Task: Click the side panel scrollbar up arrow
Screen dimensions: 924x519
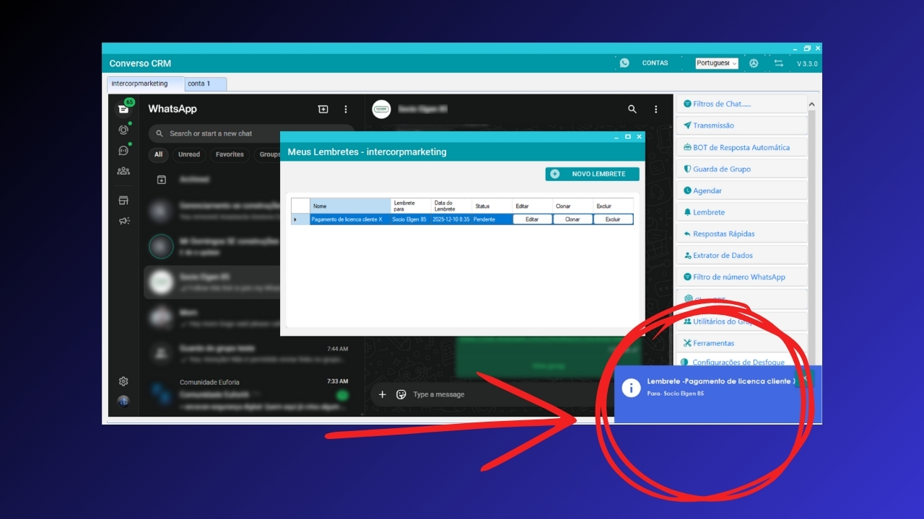Action: (811, 105)
